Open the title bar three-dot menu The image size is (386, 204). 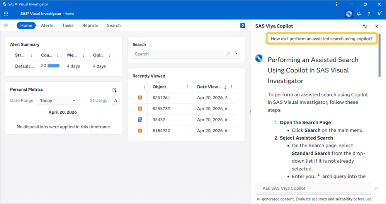(x=337, y=4)
